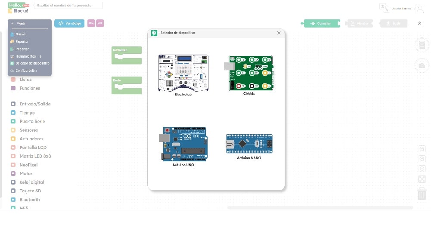Undo the last action arrow

point(91,23)
